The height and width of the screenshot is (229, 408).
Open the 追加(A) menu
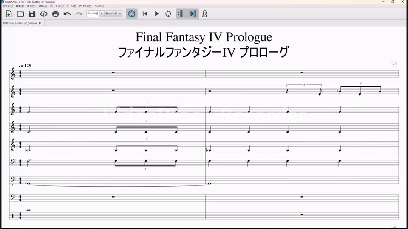click(42, 6)
